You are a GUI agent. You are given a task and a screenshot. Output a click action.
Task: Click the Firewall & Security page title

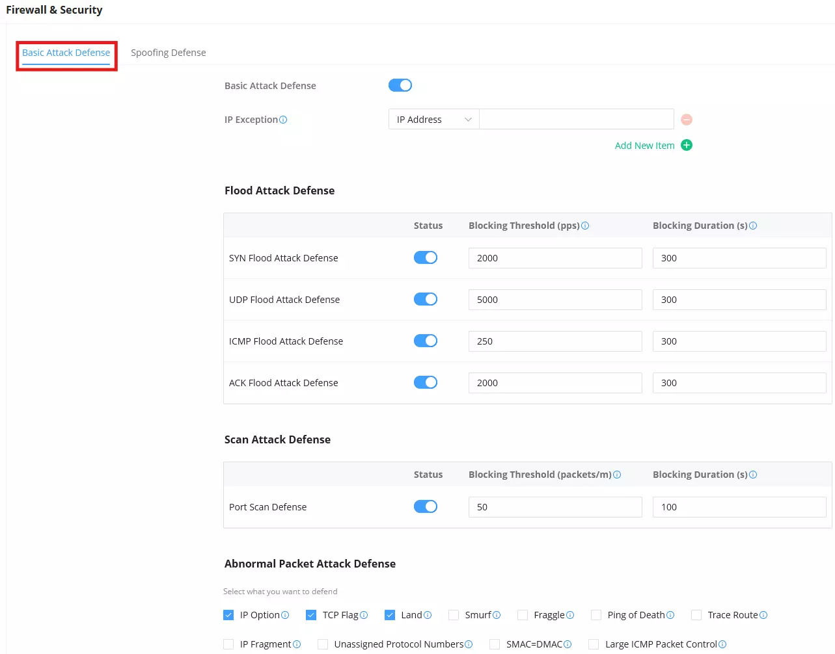tap(54, 10)
